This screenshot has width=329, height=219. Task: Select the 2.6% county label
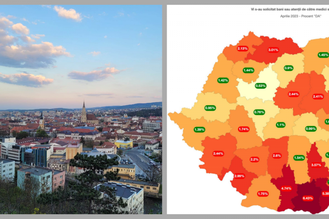pos(277,155)
